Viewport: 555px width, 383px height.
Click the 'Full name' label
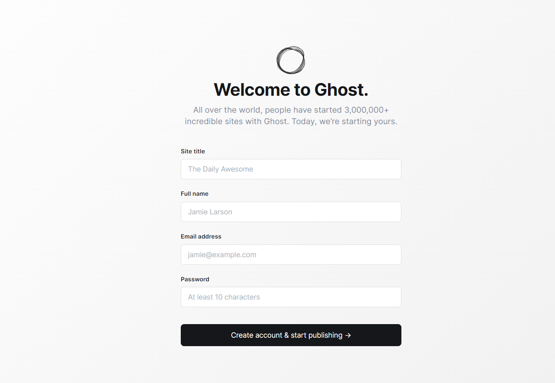[194, 194]
